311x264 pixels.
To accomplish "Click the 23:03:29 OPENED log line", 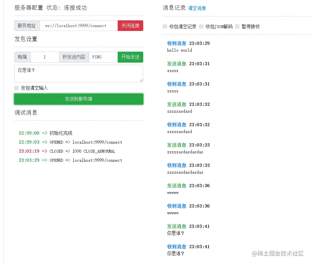I will tap(70, 160).
